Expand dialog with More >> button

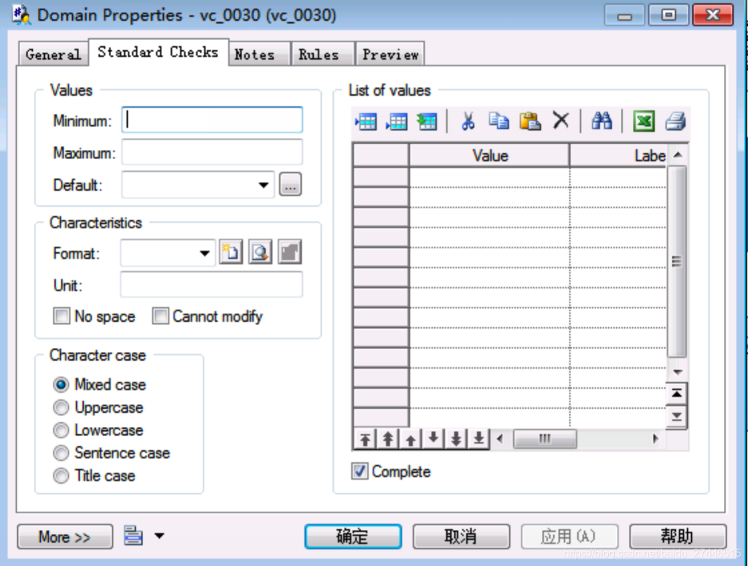point(65,537)
